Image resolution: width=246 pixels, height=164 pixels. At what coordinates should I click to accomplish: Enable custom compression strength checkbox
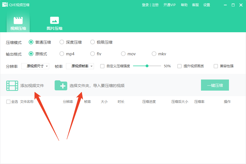coord(102,66)
